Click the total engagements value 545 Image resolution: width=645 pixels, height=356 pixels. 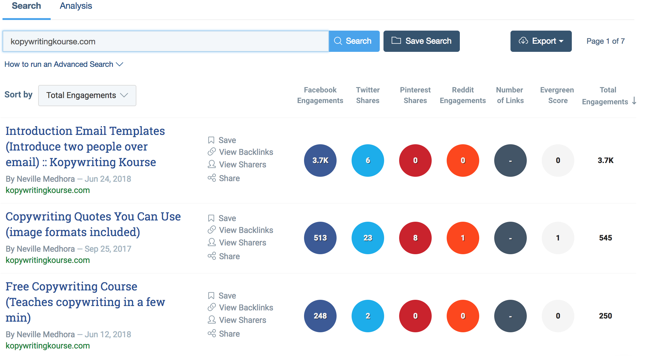point(606,238)
